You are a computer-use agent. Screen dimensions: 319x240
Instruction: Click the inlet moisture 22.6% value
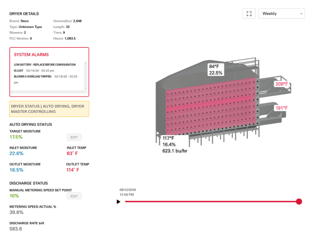(16, 154)
